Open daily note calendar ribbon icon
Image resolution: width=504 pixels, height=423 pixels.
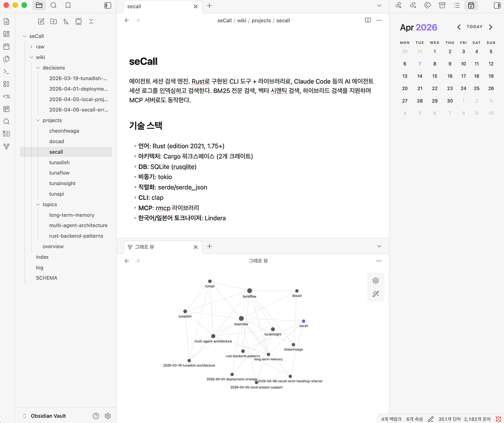6,47
